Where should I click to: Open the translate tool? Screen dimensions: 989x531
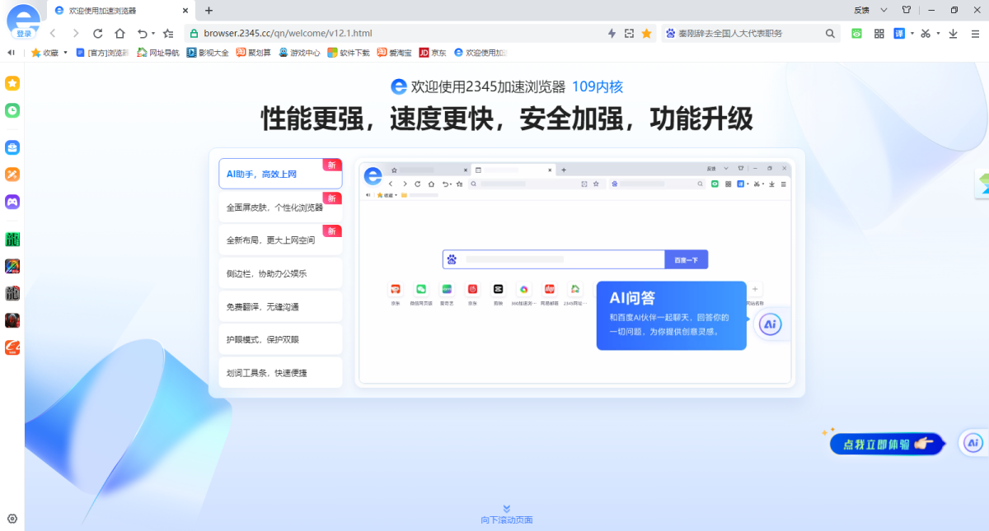[x=900, y=34]
